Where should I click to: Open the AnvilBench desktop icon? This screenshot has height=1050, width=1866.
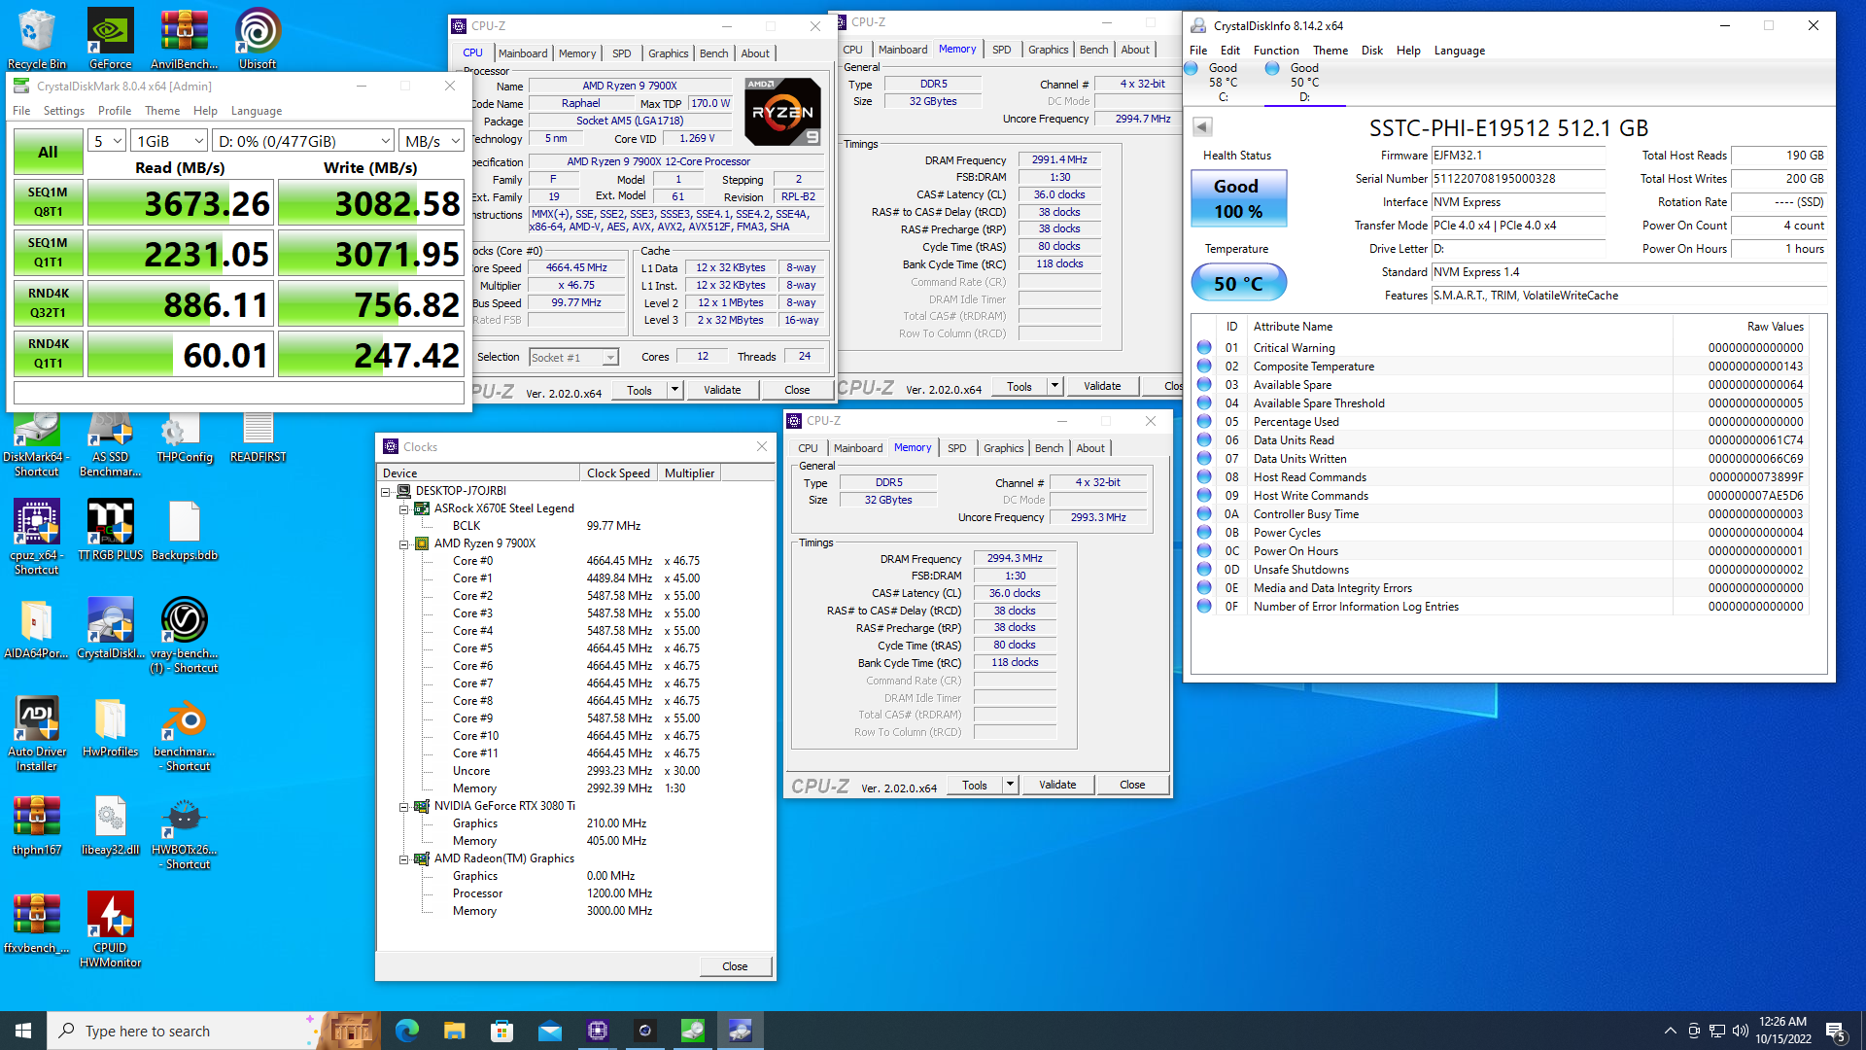[x=184, y=39]
